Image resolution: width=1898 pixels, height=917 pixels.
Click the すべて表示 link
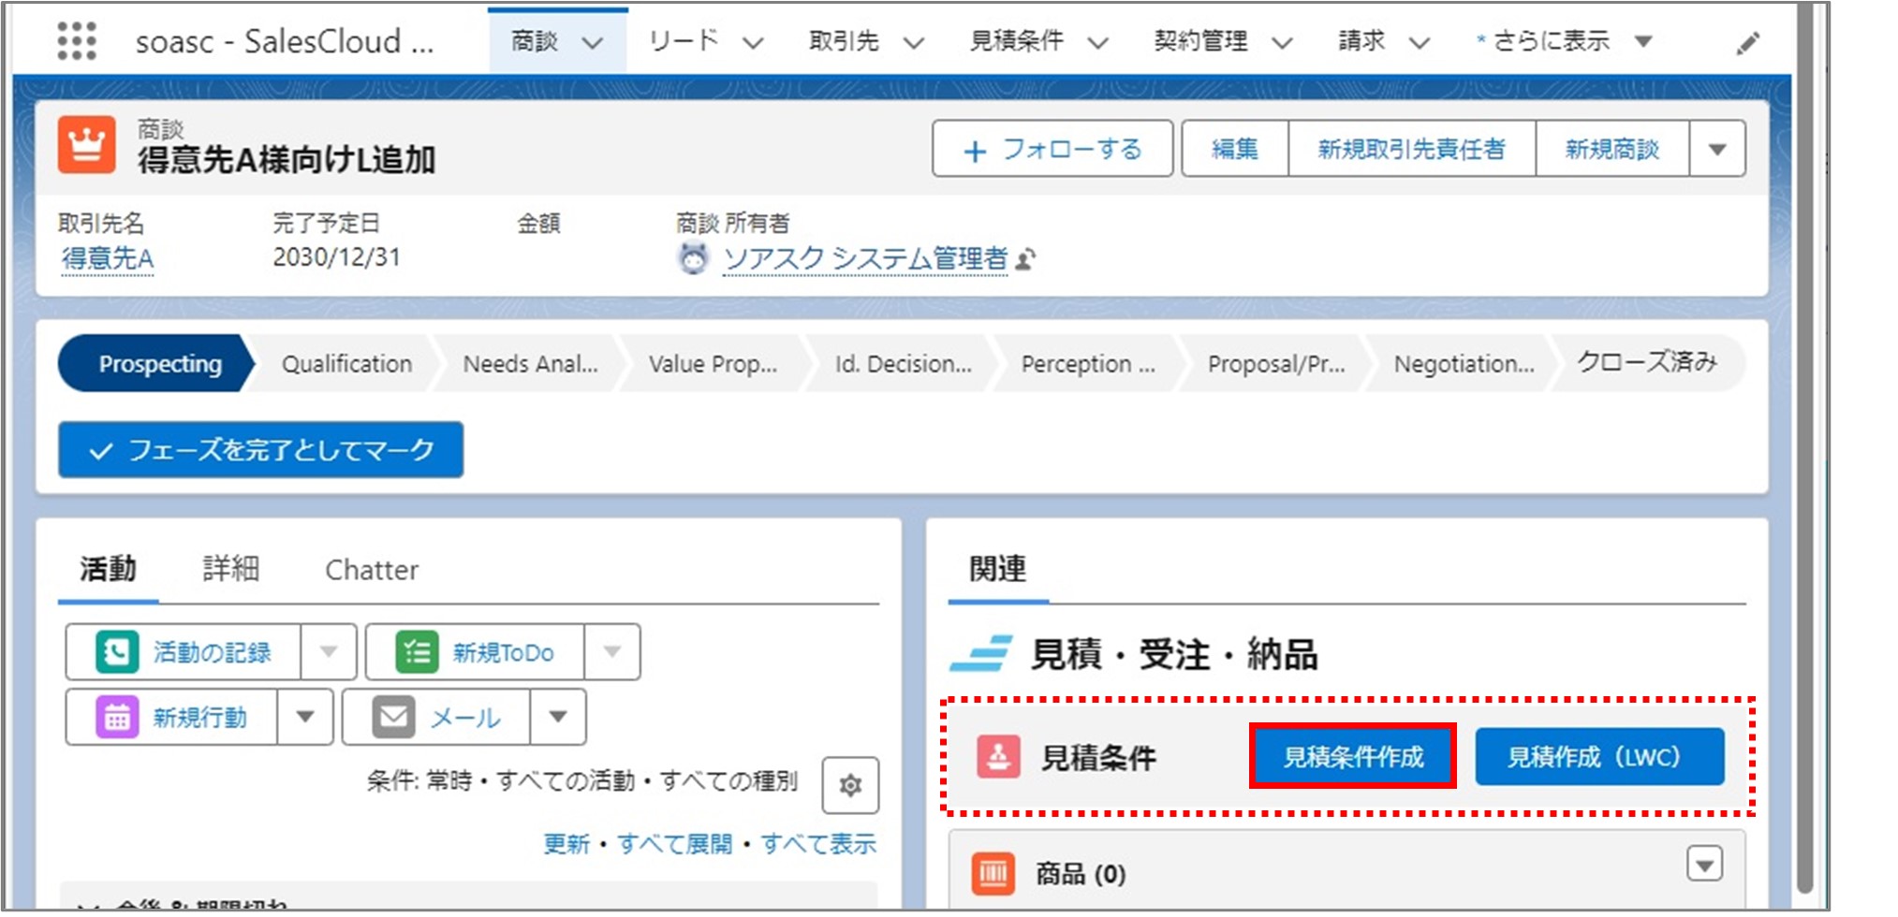point(818,844)
